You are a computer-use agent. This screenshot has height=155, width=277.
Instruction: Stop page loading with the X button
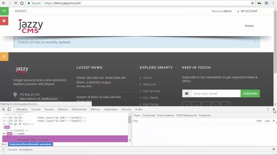click(16, 3)
